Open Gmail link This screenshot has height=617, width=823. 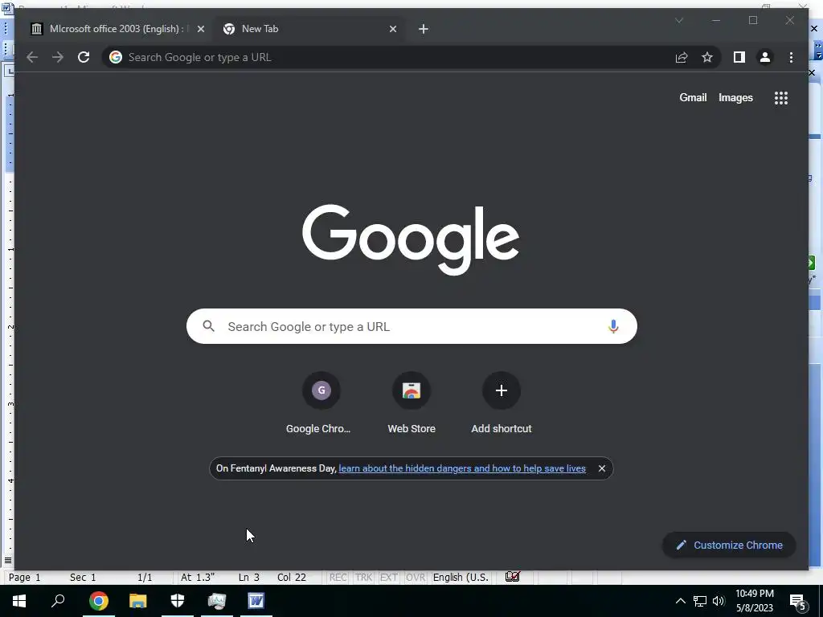[693, 97]
